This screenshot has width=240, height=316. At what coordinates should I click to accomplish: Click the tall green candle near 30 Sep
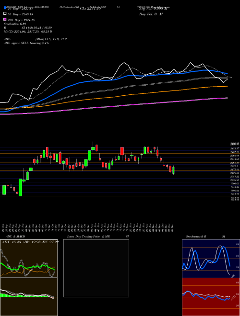pyautogui.click(x=20, y=187)
